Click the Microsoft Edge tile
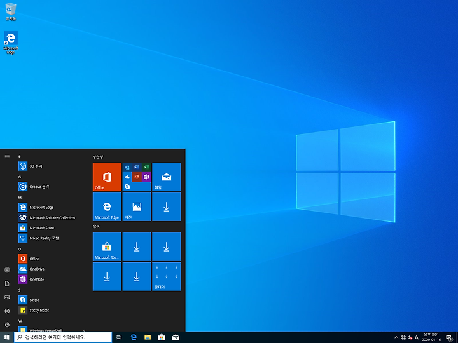This screenshot has width=458, height=343. coord(107,206)
